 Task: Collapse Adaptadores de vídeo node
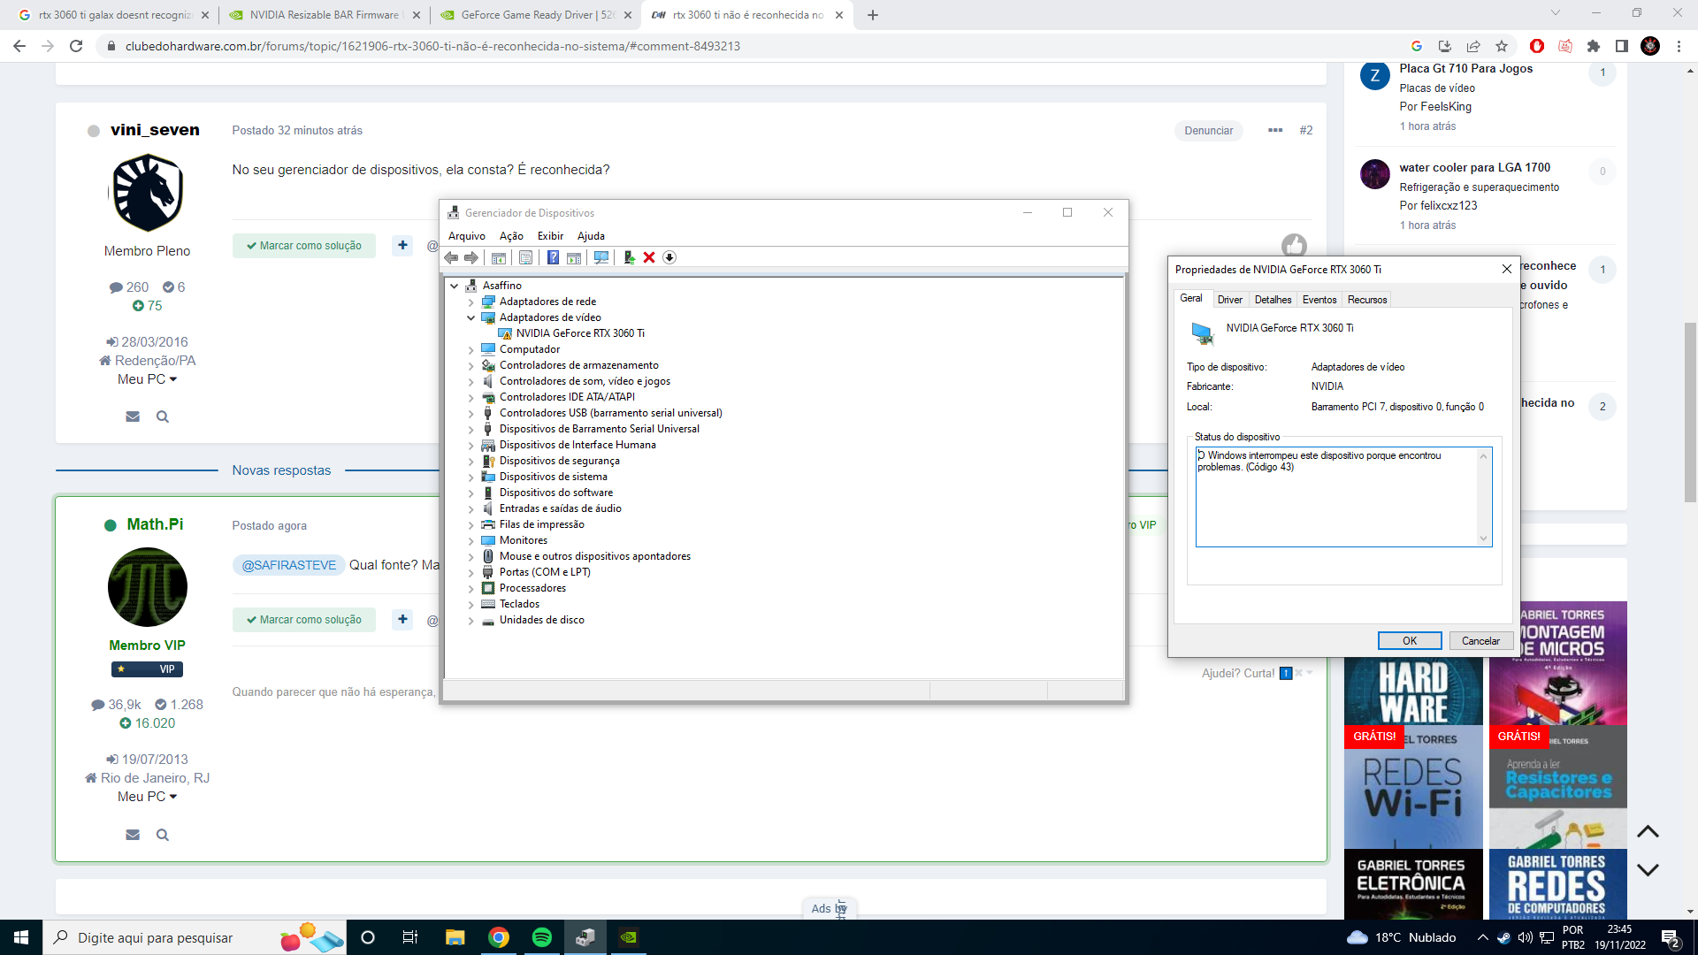(x=471, y=317)
